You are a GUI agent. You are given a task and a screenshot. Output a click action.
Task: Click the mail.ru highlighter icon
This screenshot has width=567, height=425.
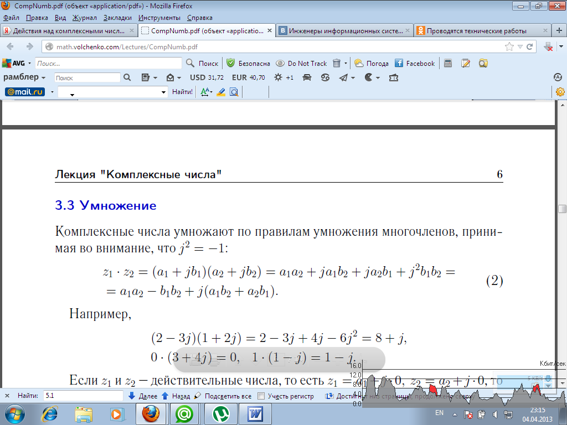221,92
